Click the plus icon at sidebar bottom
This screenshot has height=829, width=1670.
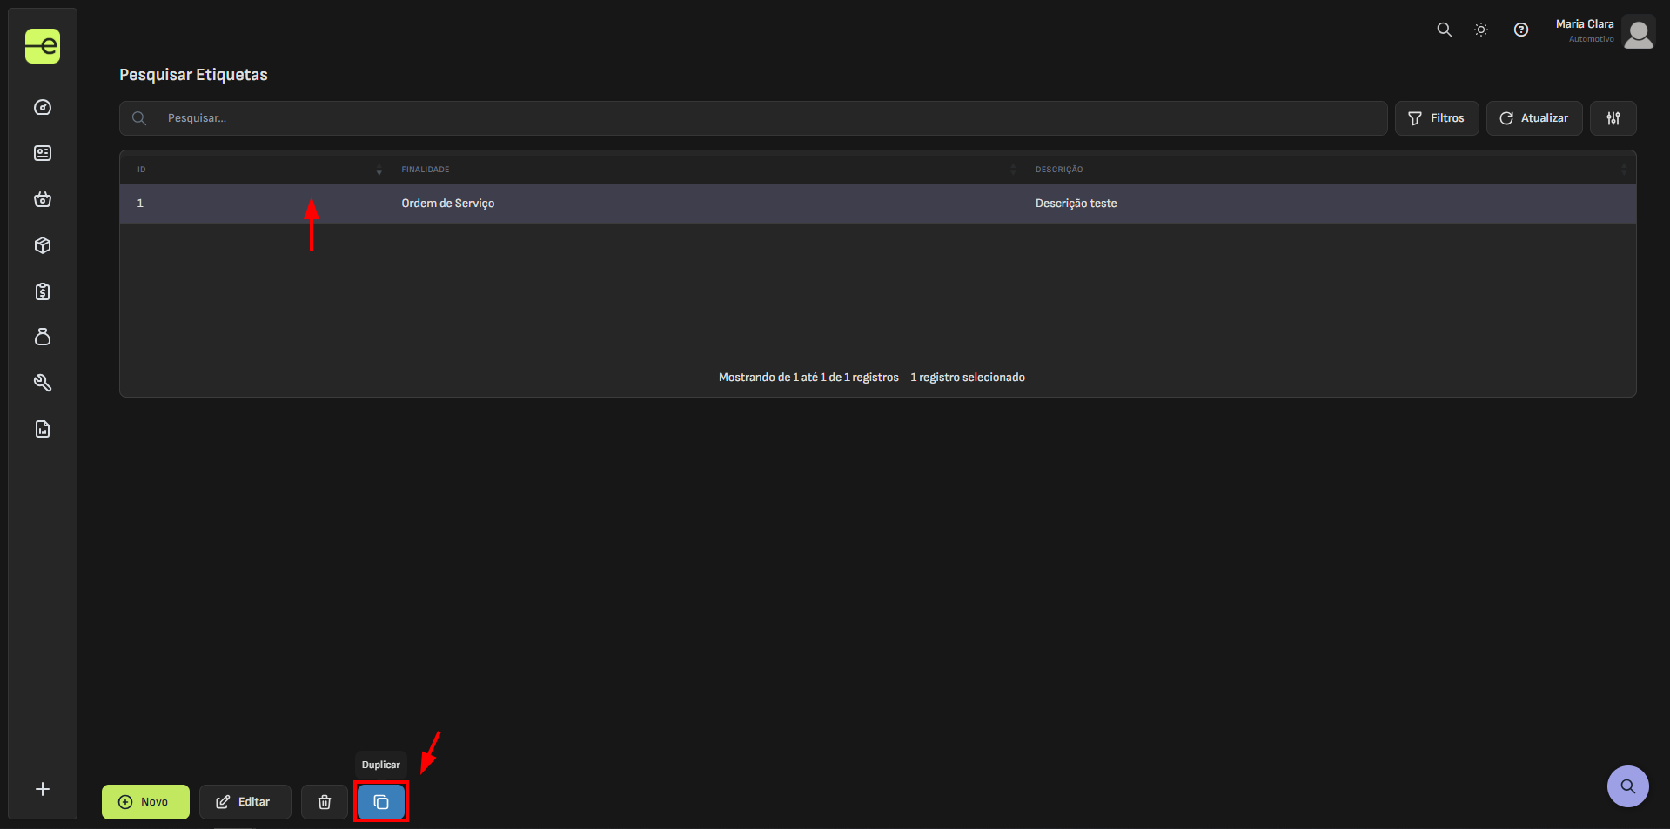[x=43, y=789]
